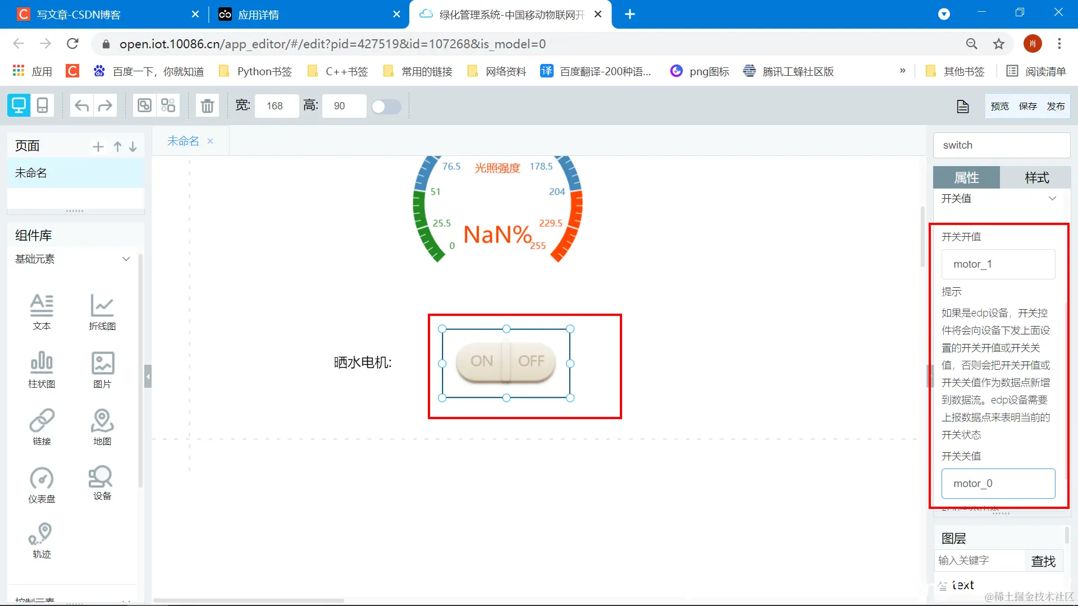Click the 保存 save button
This screenshot has width=1078, height=606.
point(1027,106)
